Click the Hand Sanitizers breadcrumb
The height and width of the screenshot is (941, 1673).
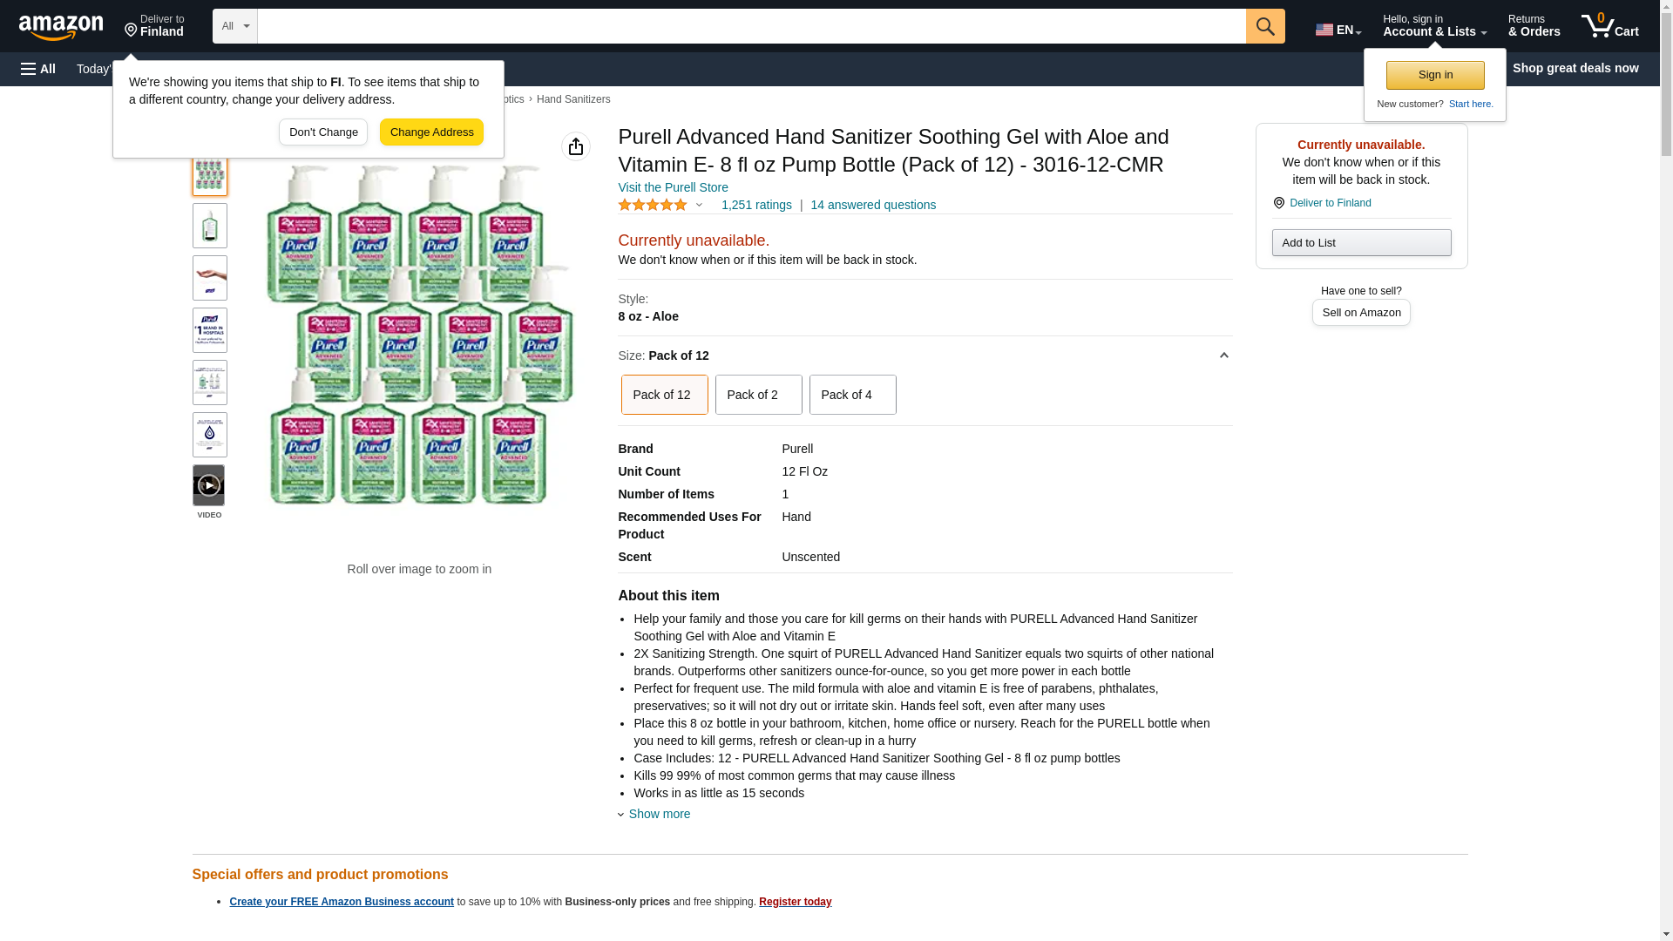(x=573, y=99)
